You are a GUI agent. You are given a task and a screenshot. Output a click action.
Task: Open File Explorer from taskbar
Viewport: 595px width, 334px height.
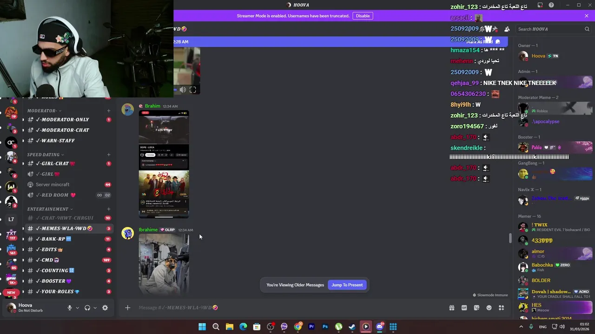point(229,327)
